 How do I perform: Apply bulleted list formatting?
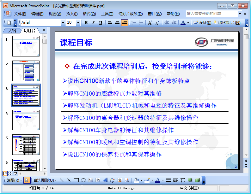141,23
